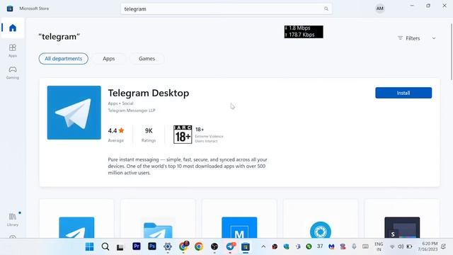
Task: Open the circular aperture app card
Action: pyautogui.click(x=321, y=219)
